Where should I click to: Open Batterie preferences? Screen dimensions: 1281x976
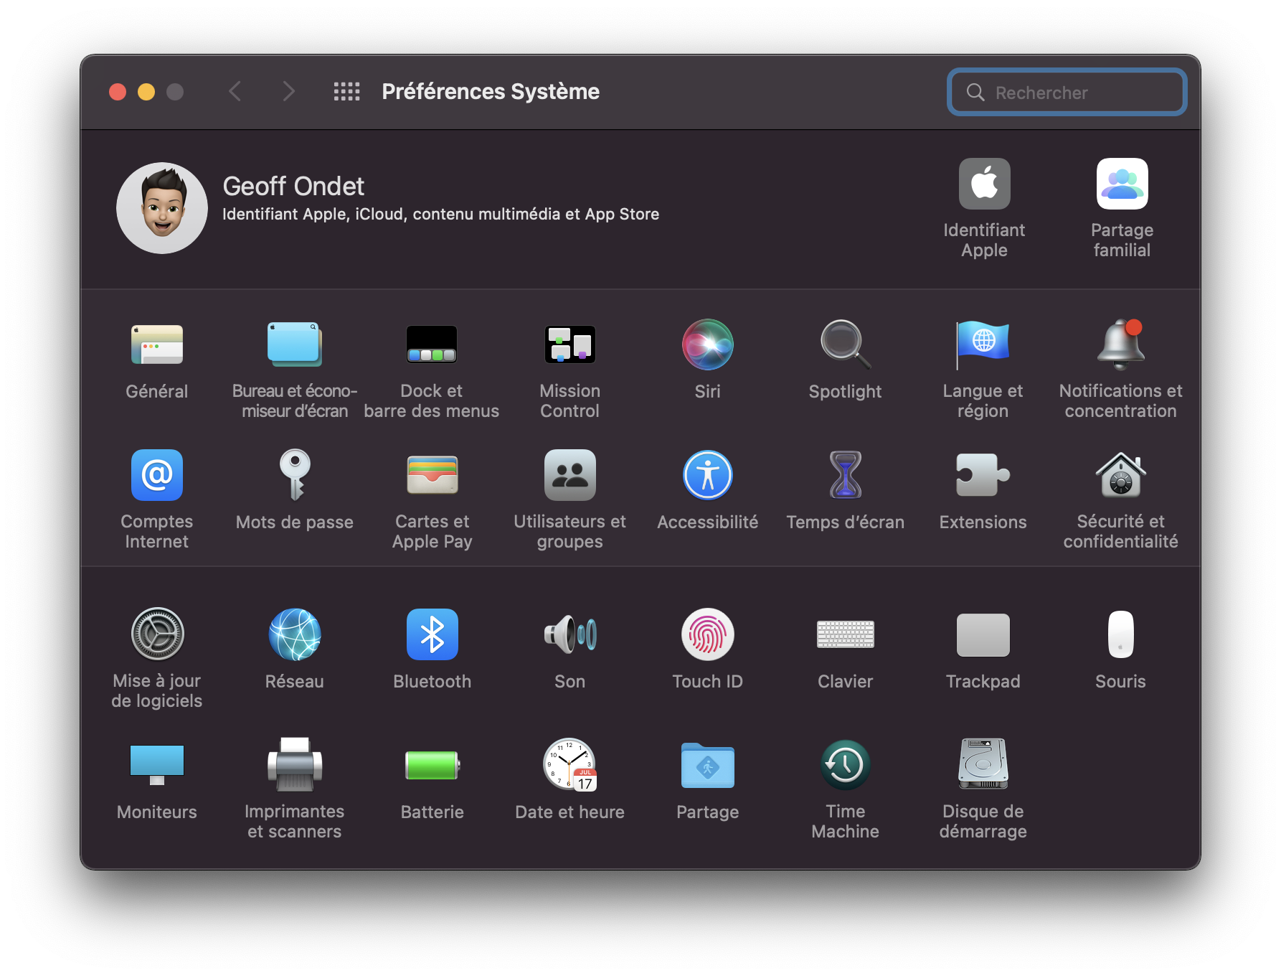pyautogui.click(x=432, y=765)
